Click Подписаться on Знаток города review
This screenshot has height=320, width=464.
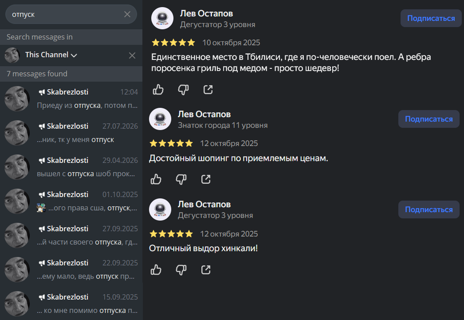click(429, 119)
